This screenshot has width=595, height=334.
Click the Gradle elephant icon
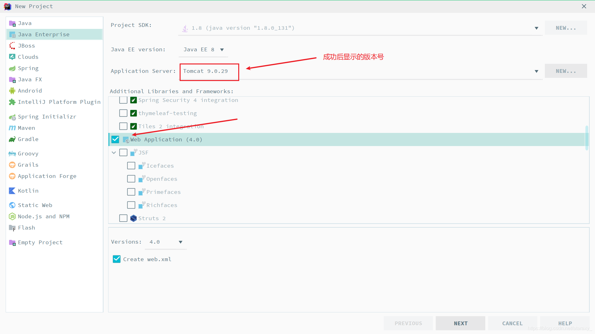[x=12, y=139]
